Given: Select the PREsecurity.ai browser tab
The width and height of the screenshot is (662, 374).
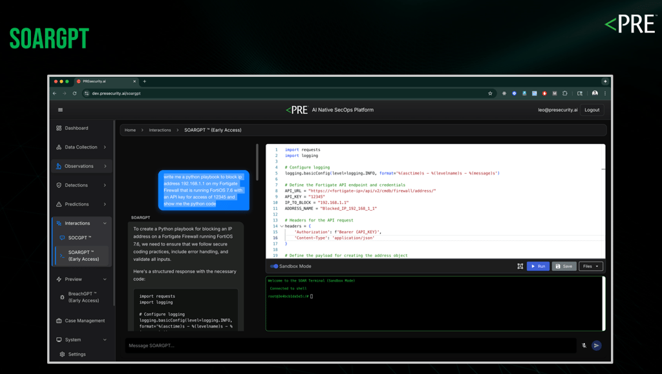Looking at the screenshot, I should click(108, 81).
